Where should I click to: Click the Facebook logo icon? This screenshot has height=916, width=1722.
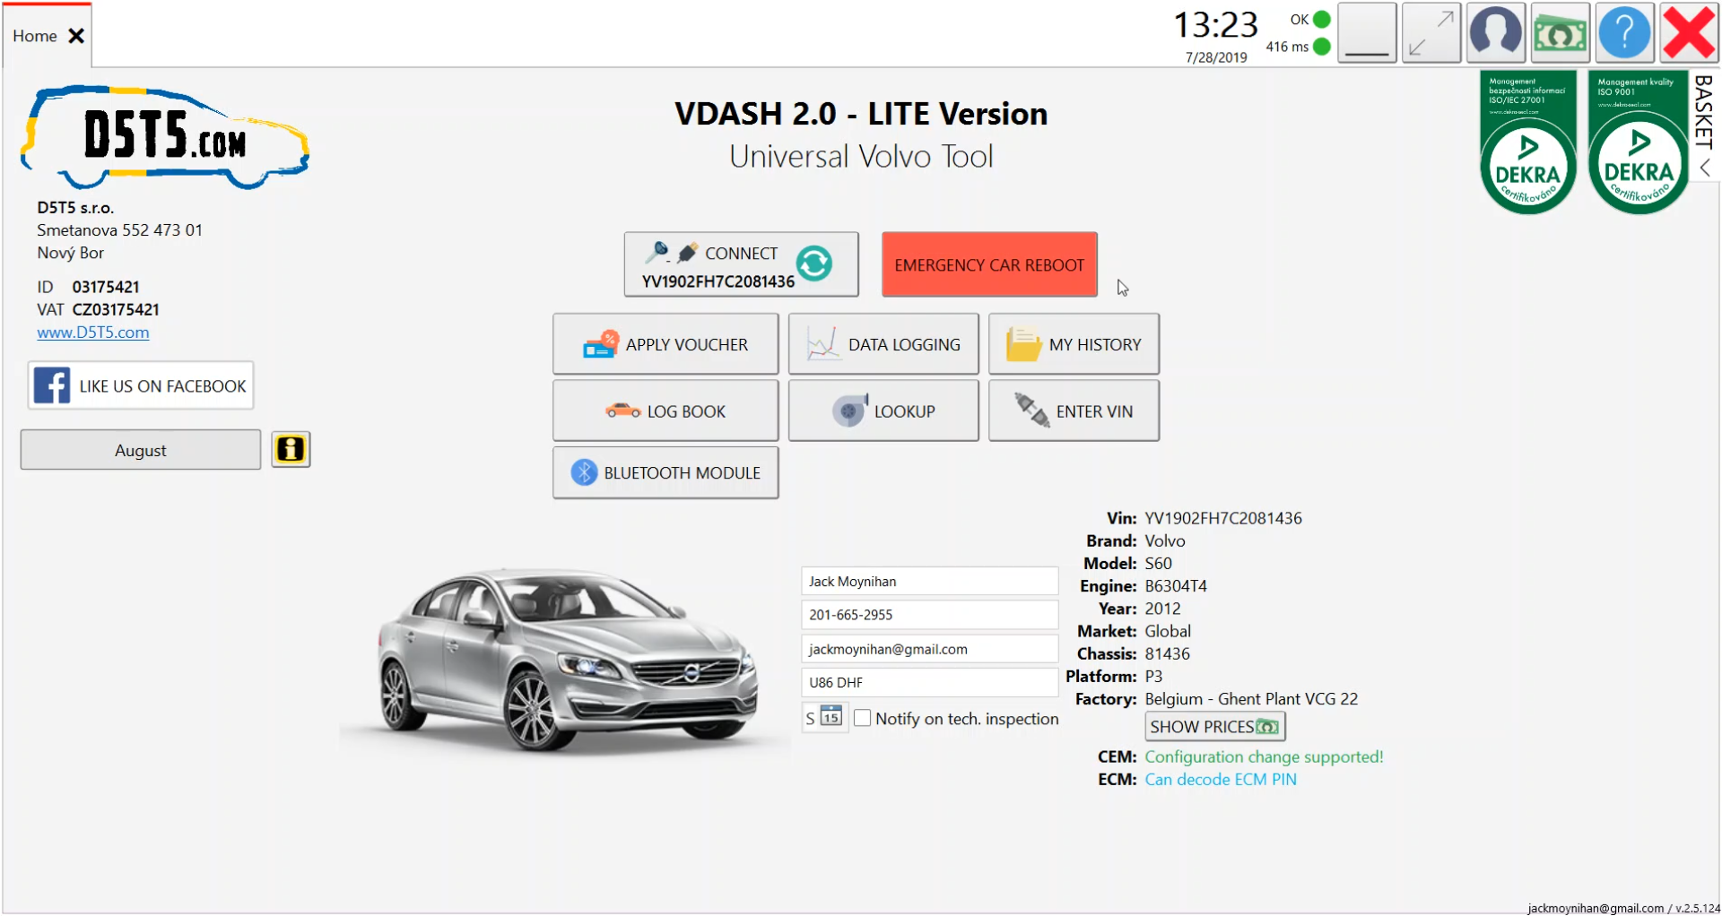(x=52, y=386)
